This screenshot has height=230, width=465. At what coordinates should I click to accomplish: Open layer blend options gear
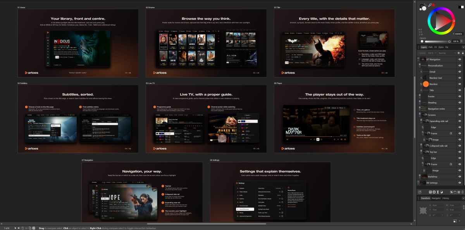[458, 53]
